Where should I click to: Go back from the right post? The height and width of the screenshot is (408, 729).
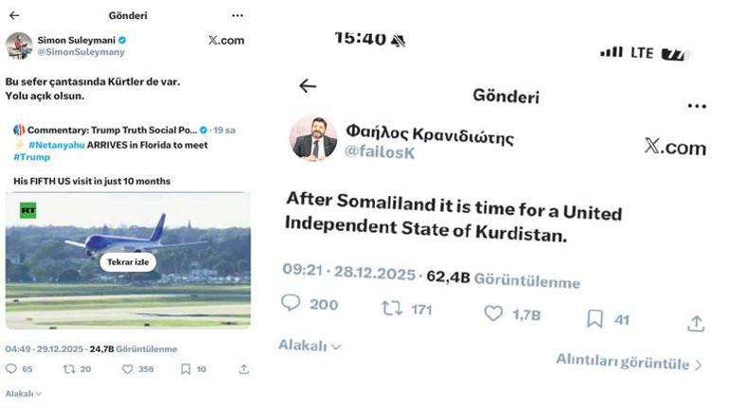(308, 86)
